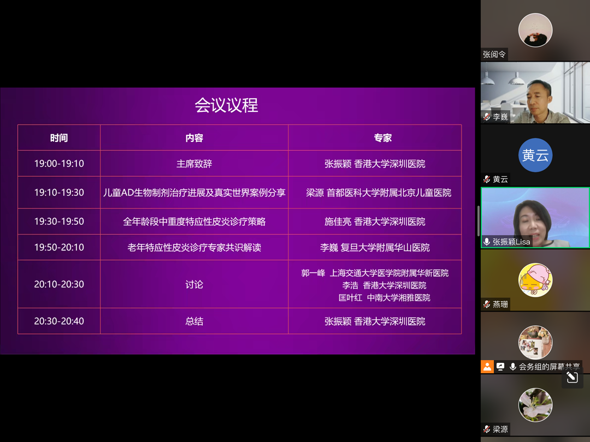
Task: Select the blue 黄云 avatar circle
Action: [535, 155]
